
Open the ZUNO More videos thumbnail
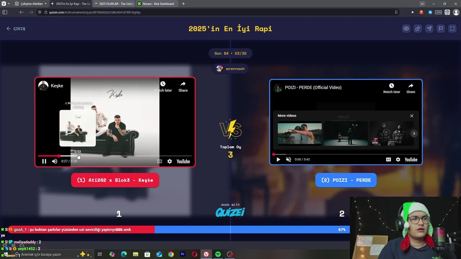pos(391,133)
